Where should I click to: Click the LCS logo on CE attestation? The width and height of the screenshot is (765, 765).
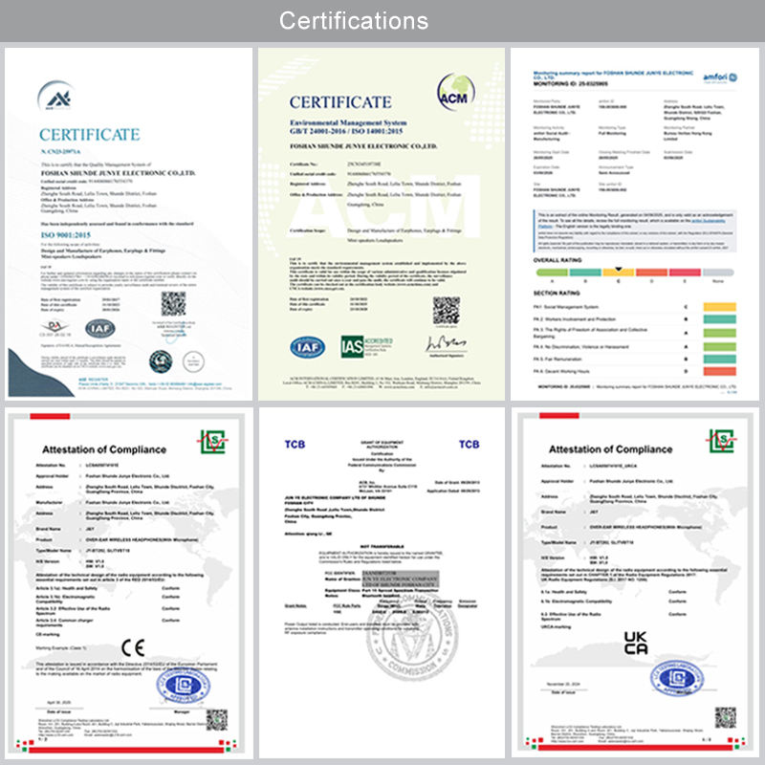[x=212, y=442]
